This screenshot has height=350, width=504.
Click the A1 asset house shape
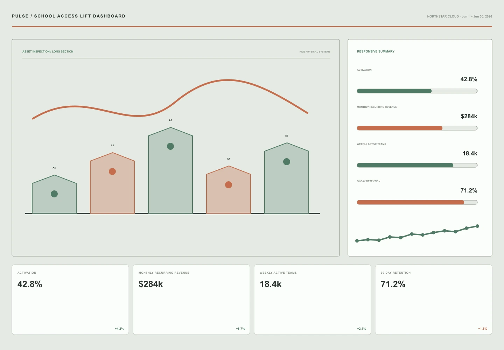[54, 194]
